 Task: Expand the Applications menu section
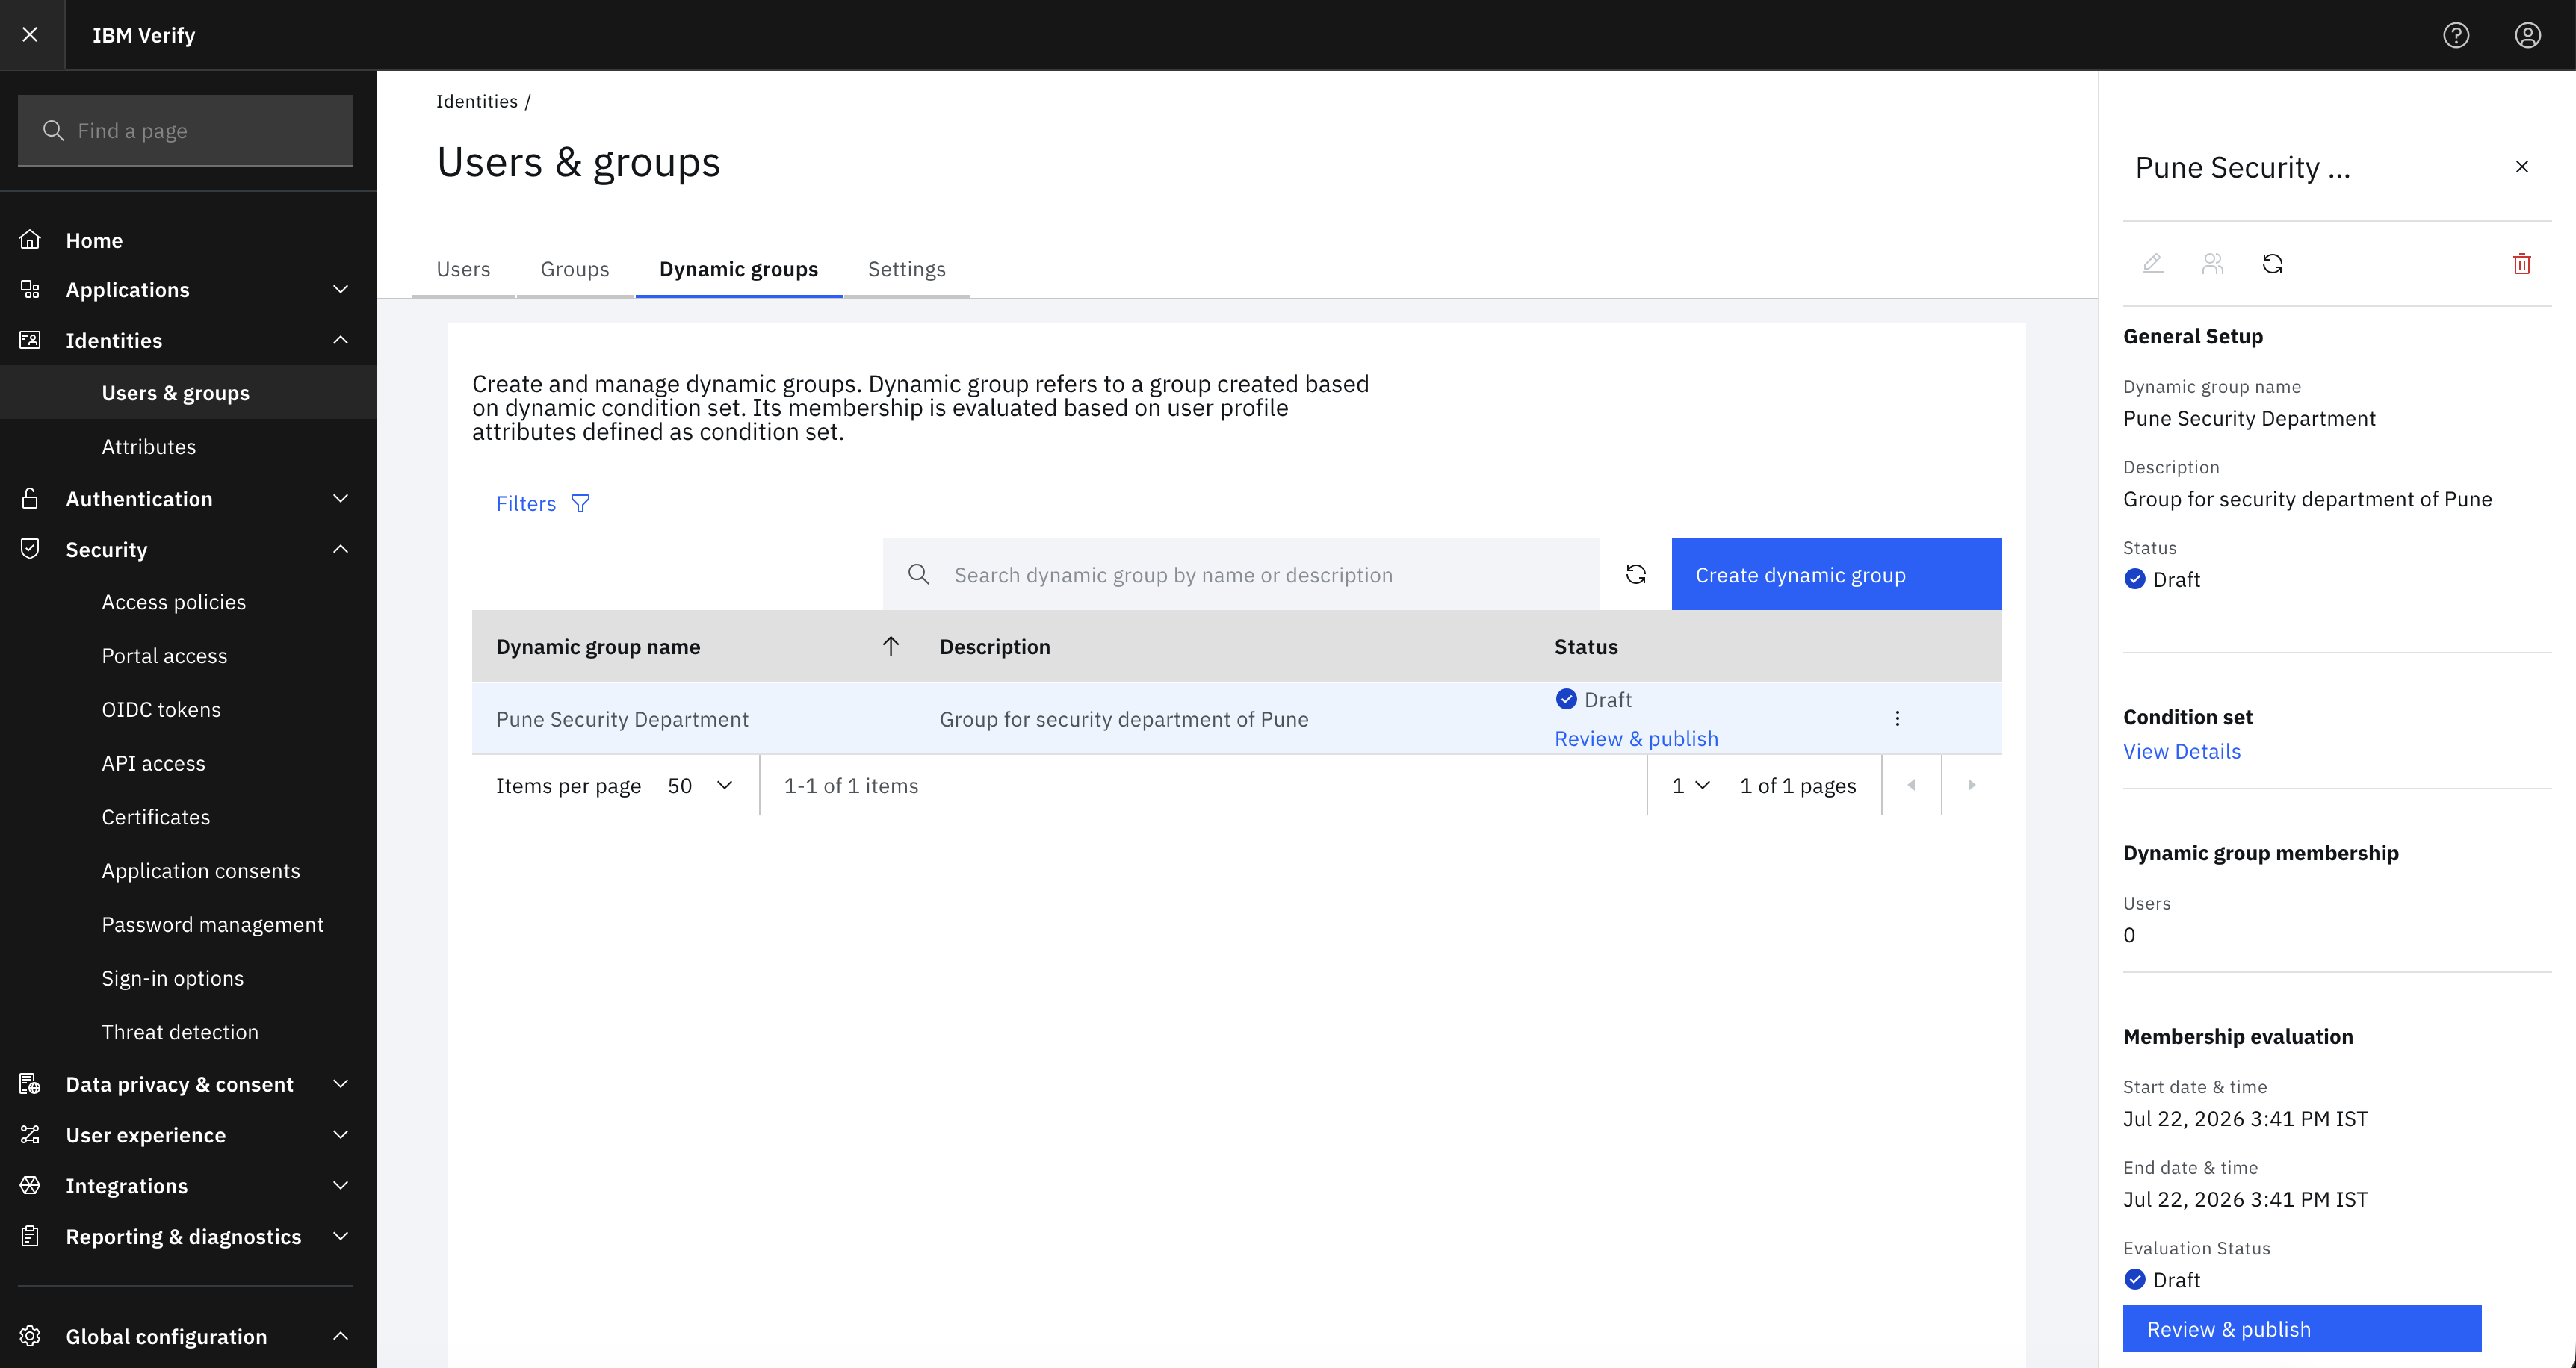coord(340,290)
